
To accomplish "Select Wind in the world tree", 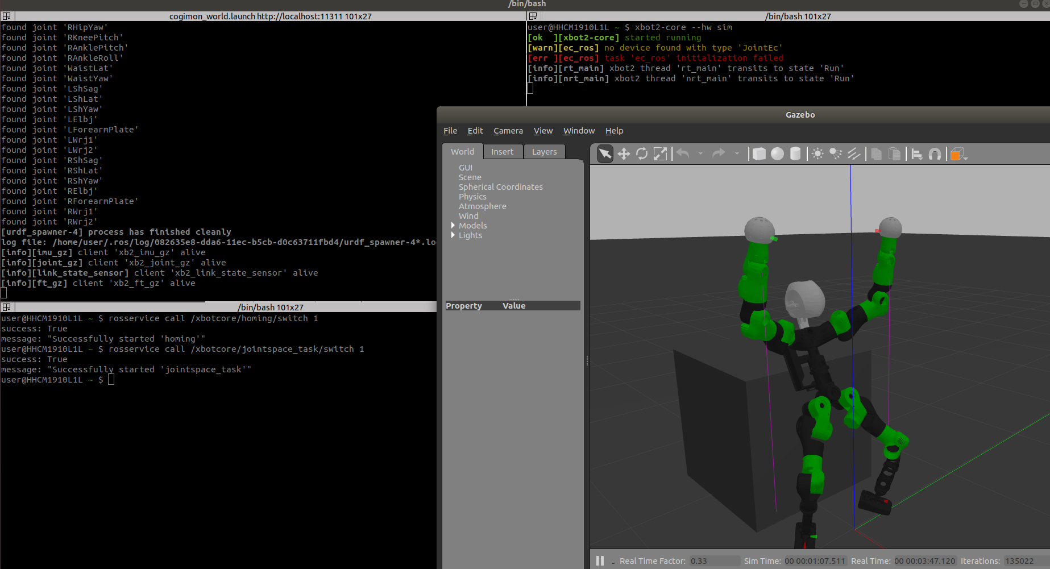I will 468,216.
